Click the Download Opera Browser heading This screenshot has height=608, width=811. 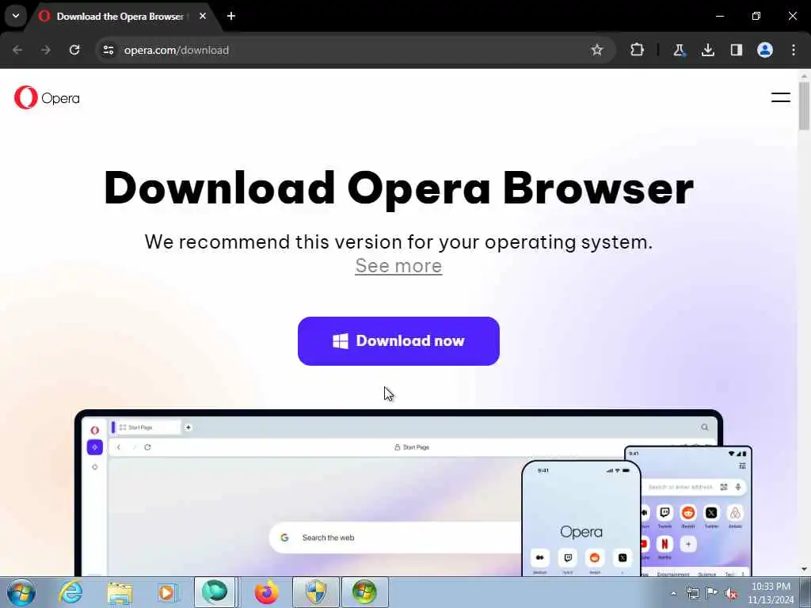click(x=399, y=188)
